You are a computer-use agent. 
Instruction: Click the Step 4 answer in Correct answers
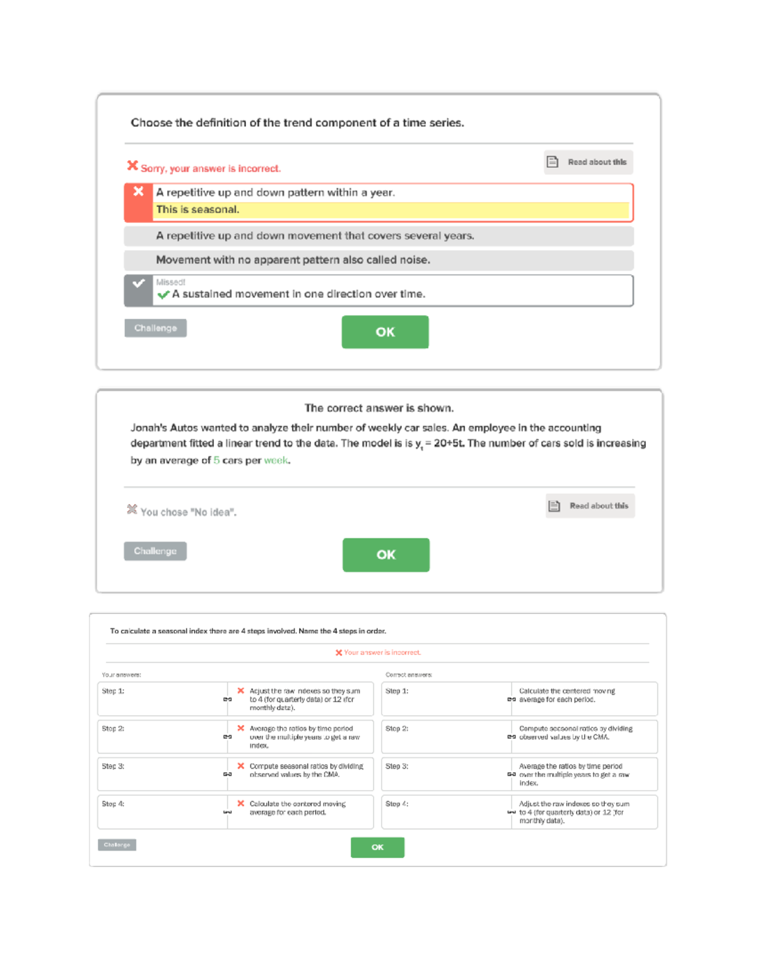point(574,812)
